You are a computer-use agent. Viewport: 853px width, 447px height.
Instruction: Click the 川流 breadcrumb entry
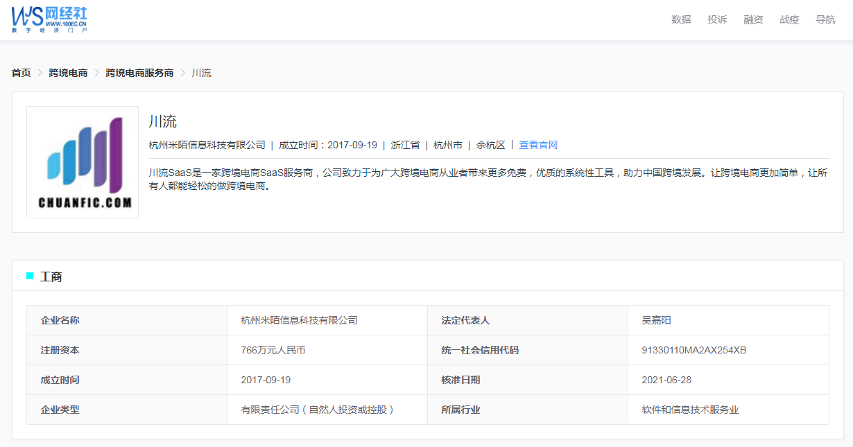tap(201, 73)
